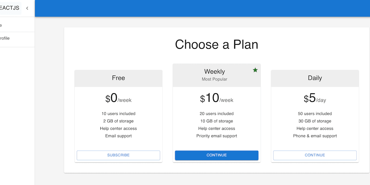The height and width of the screenshot is (185, 370).
Task: Click "Priority email support" in the Weekly plan
Action: click(216, 136)
